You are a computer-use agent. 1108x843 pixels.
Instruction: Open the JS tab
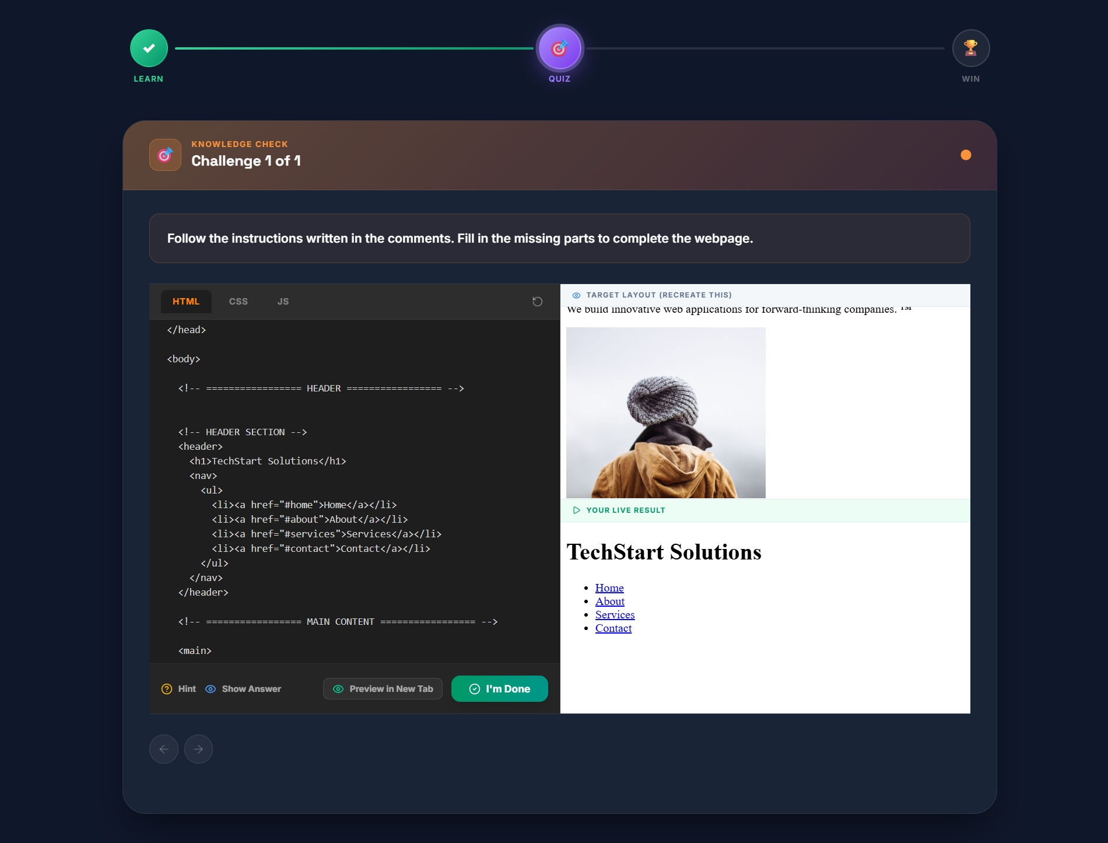pos(283,302)
